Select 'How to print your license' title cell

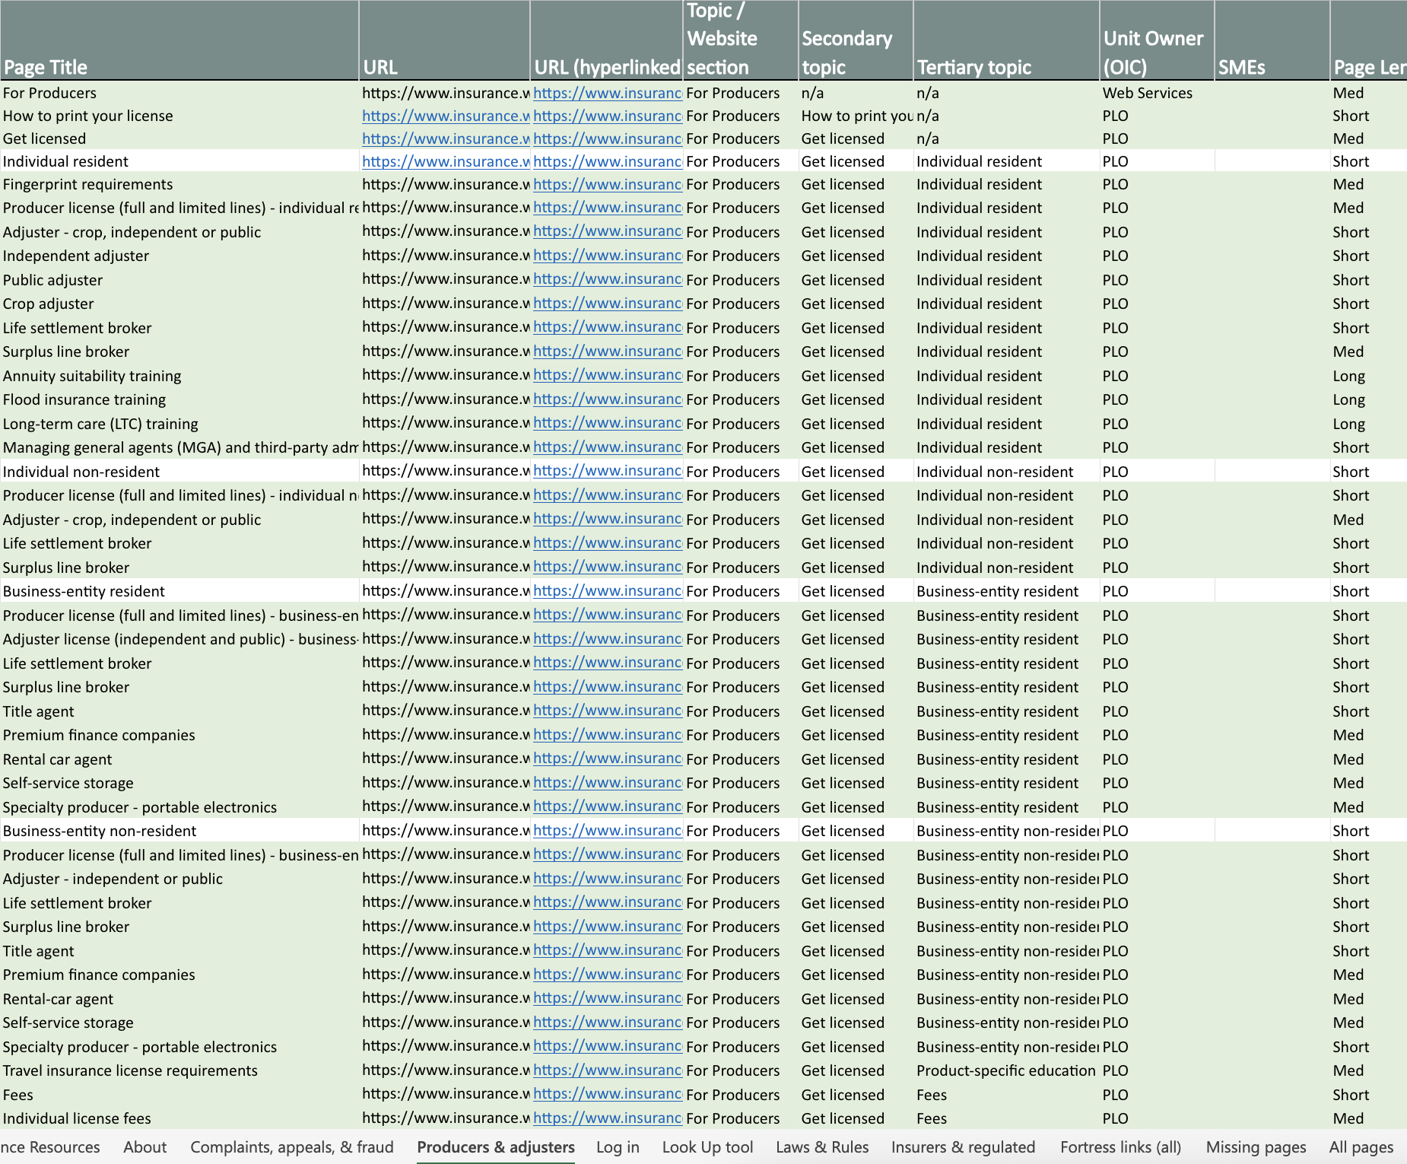[179, 116]
